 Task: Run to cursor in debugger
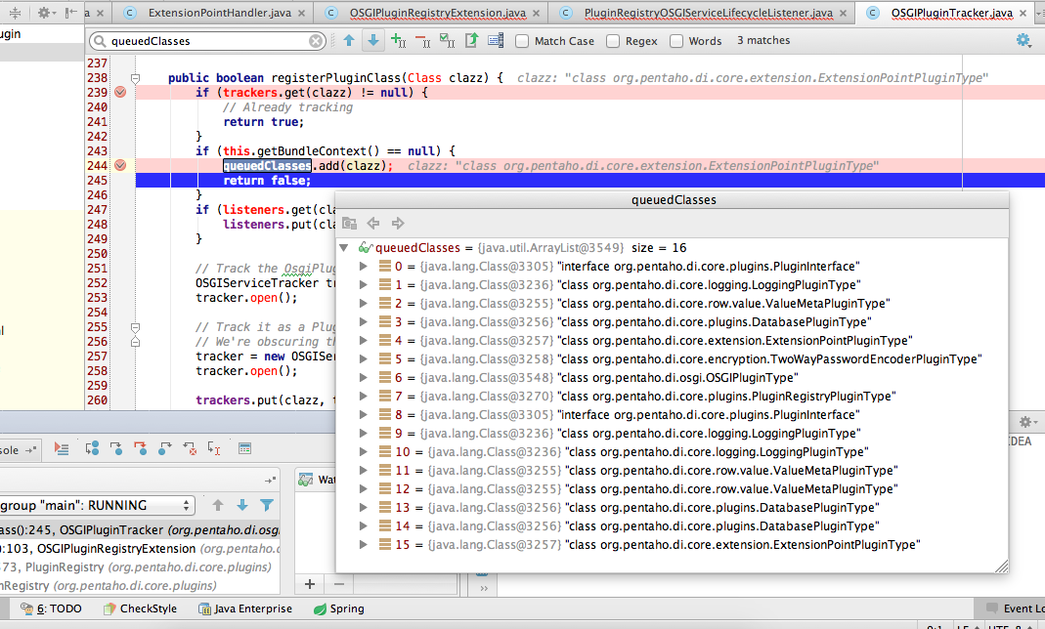(x=214, y=448)
